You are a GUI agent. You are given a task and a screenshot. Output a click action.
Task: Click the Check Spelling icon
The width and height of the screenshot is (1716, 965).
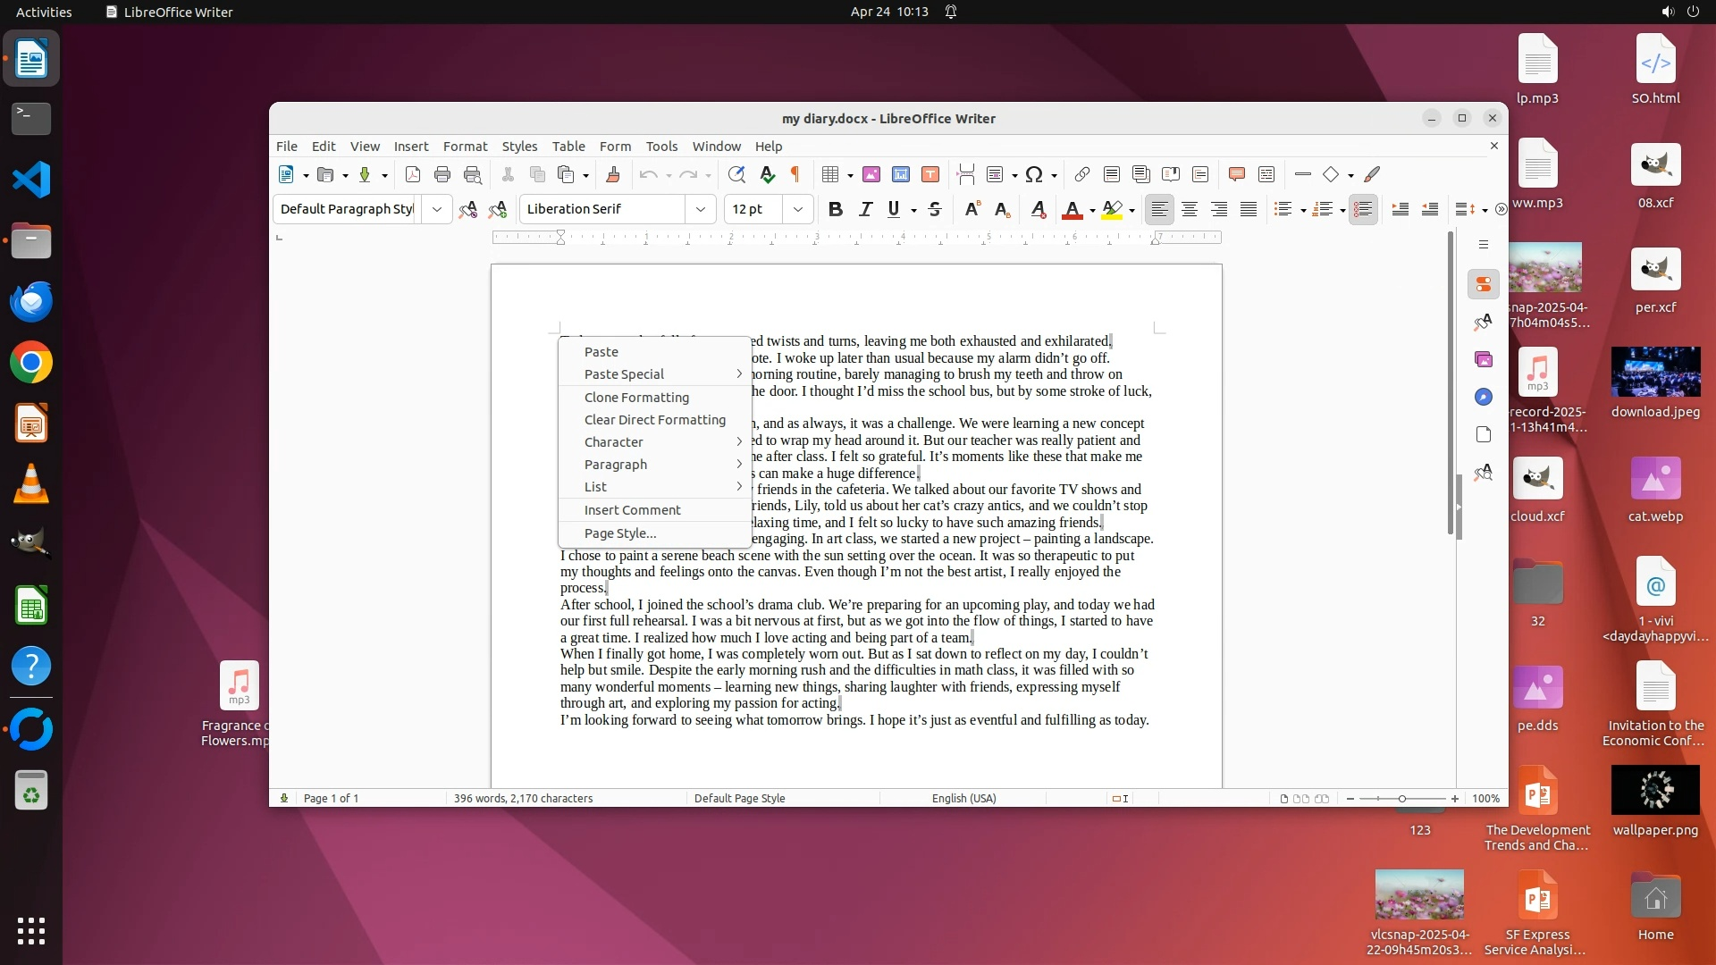point(766,174)
